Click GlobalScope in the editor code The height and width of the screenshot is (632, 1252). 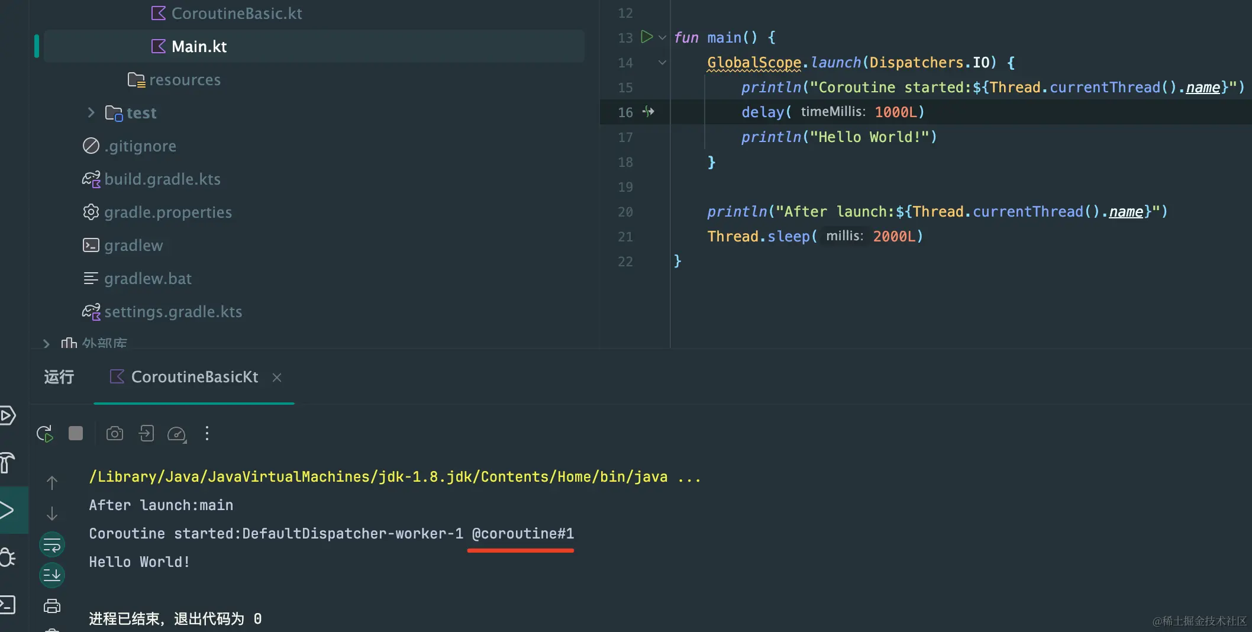pos(754,62)
